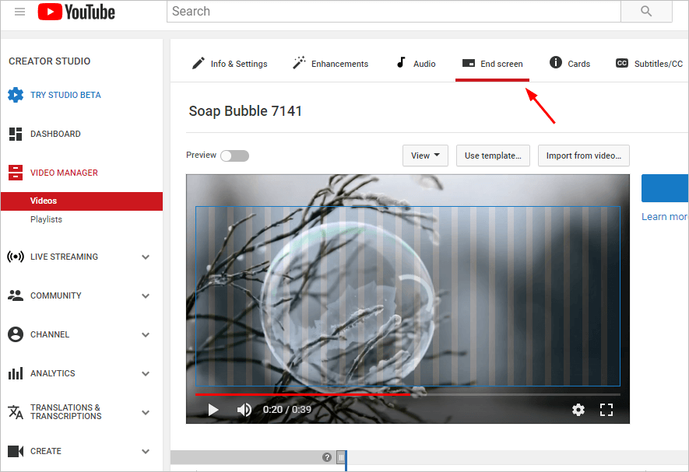
Task: Click the end screen striped overlay area
Action: click(x=407, y=296)
